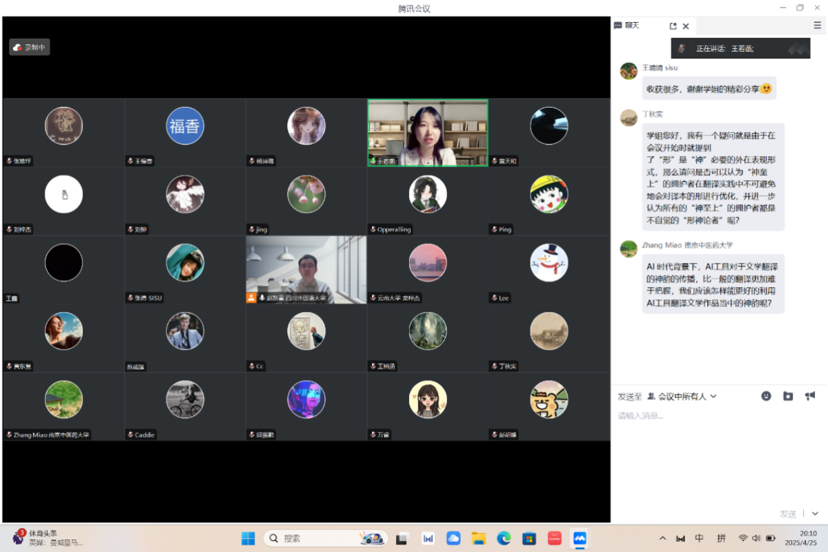
Task: Show hidden system tray icons chevron
Action: [x=663, y=538]
